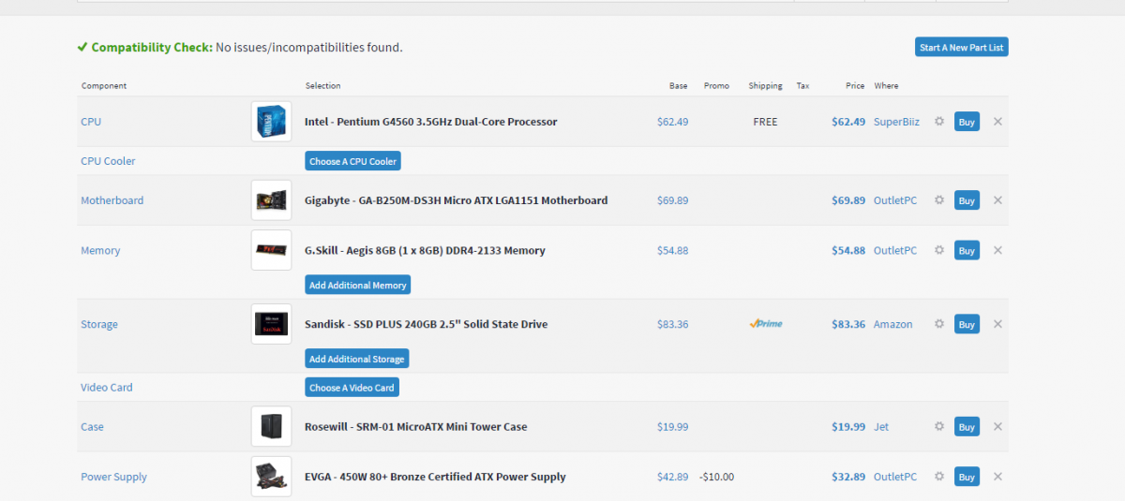Viewport: 1125px width, 501px height.
Task: Open the Memory component link
Action: (x=100, y=250)
